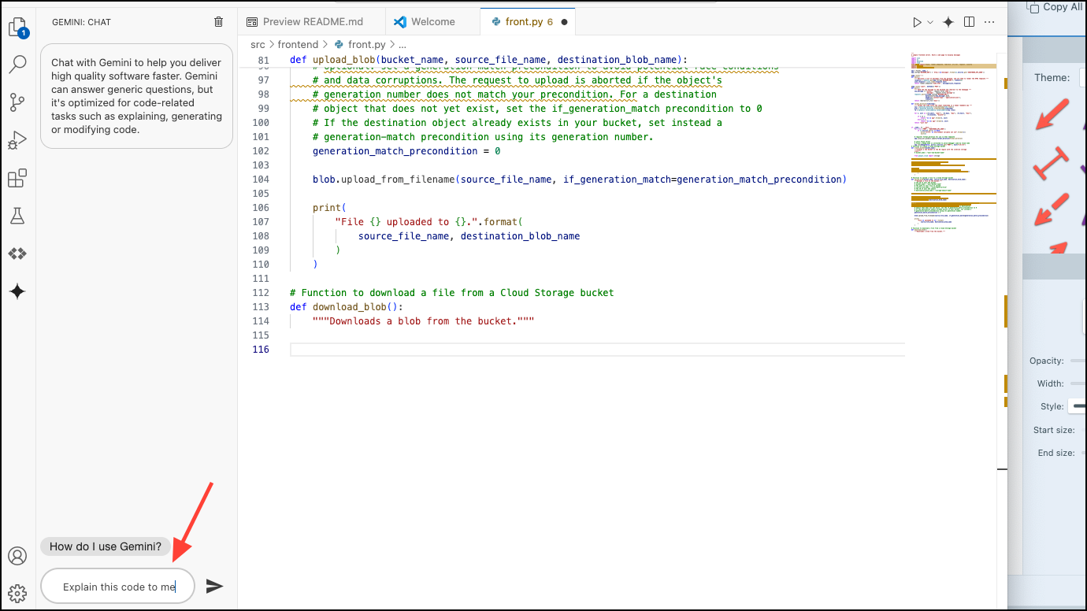Open the line Style dropdown
Screen dimensions: 1087x611
tap(1077, 406)
